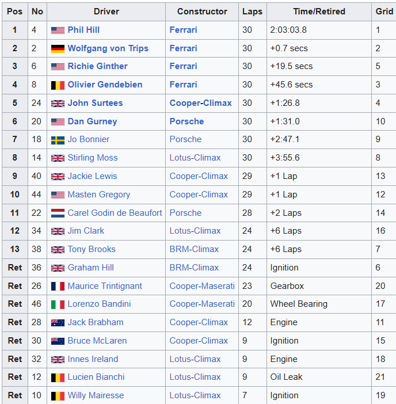Follow Carel Godin de Beaufort link
Image resolution: width=396 pixels, height=404 pixels.
115,213
